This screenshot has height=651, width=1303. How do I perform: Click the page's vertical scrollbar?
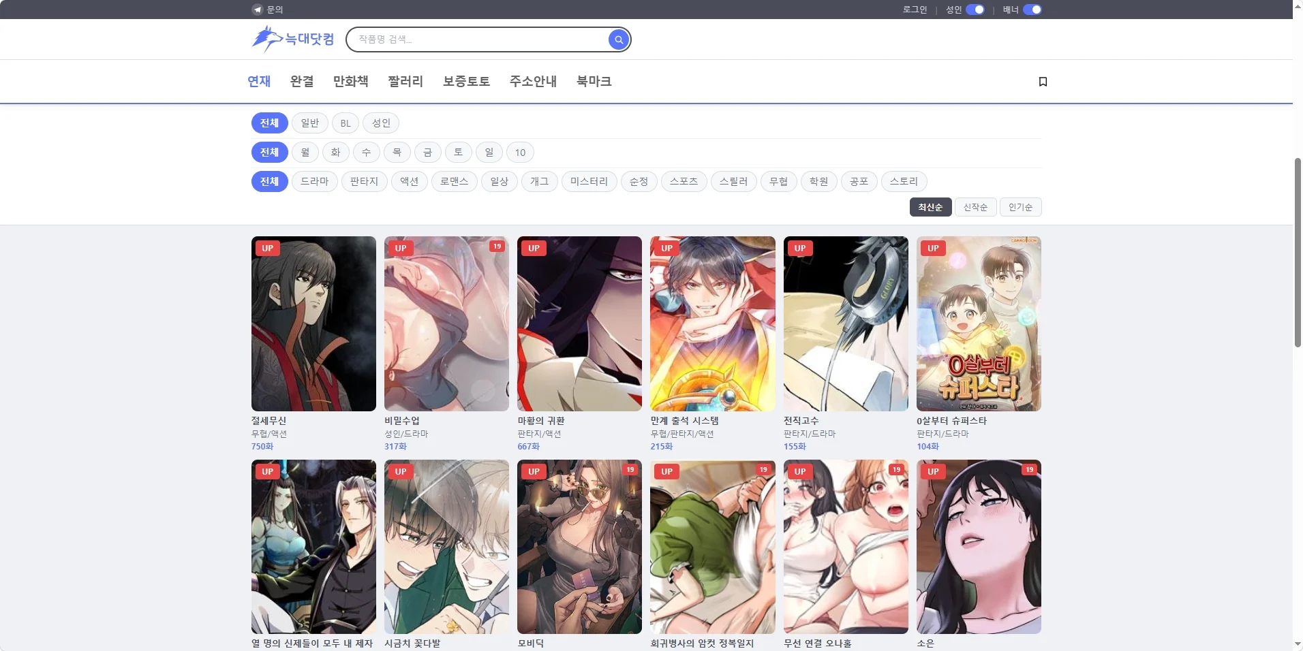[1298, 253]
